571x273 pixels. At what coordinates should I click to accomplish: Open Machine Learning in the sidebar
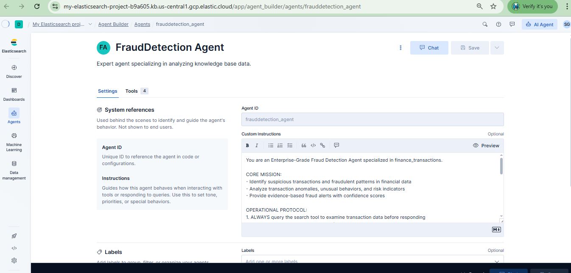tap(14, 142)
